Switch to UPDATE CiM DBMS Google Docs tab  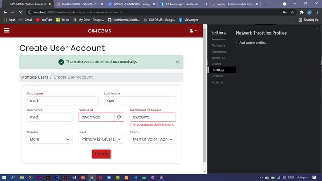click(x=132, y=4)
